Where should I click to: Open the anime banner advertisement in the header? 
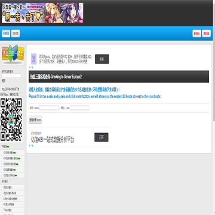click(42, 13)
